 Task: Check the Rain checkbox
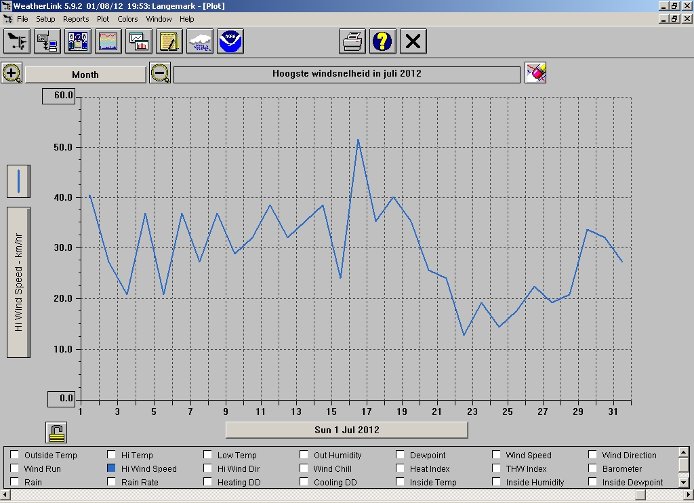pos(15,482)
